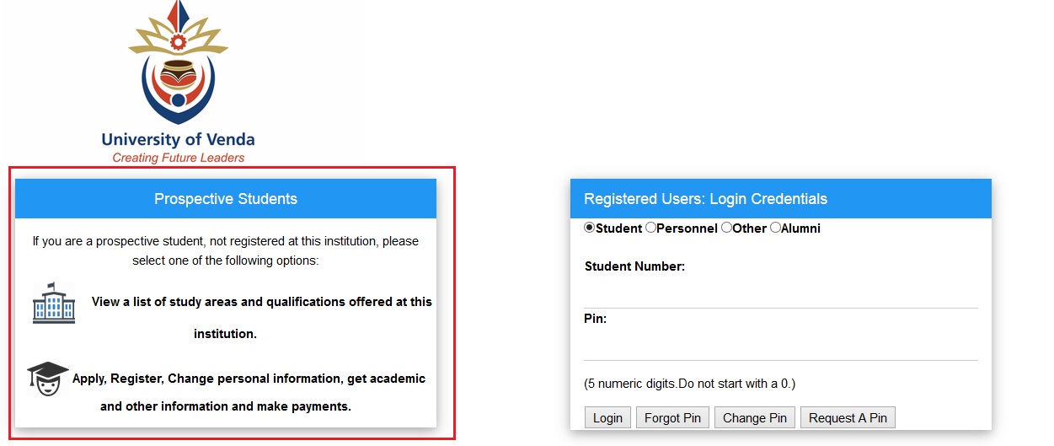Viewport: 1054px width, 446px height.
Task: Click the graduate face with cap icon
Action: pyautogui.click(x=48, y=379)
